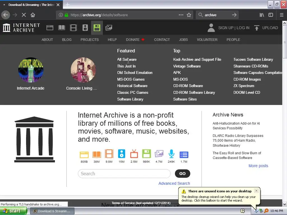Screen dimensions: 287x215
Task: Open the Texts (book) section icon
Action: coord(61,28)
